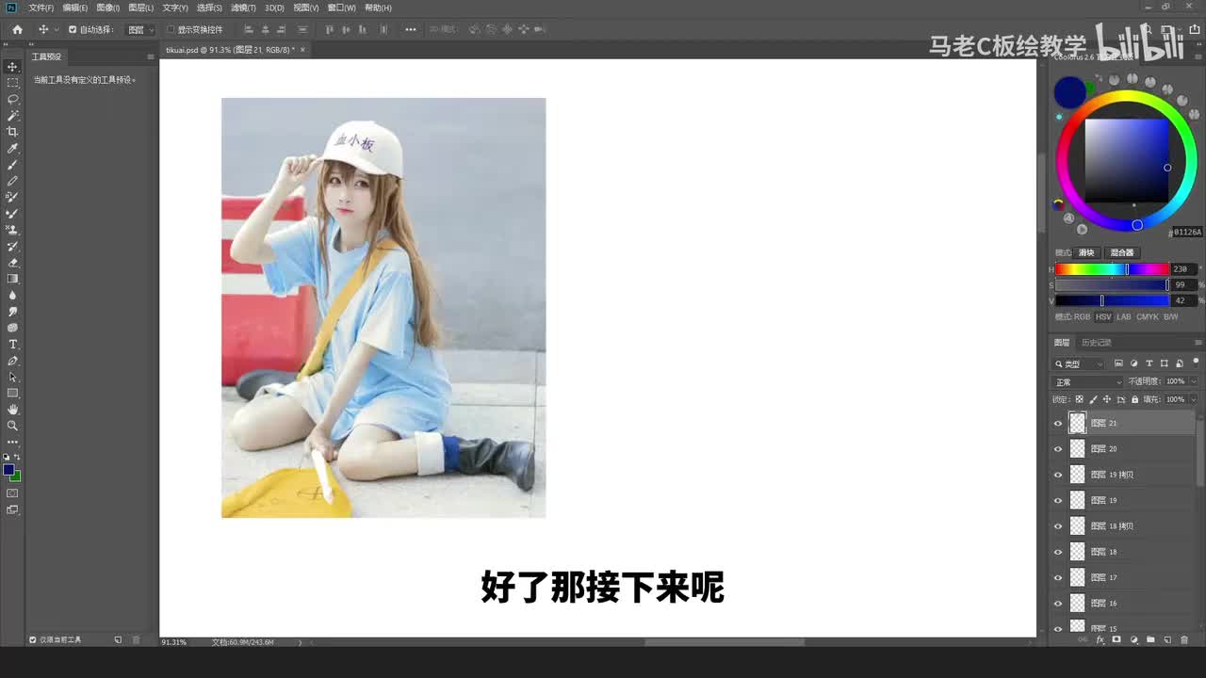Hide layer 图层 17 via eye icon
The height and width of the screenshot is (678, 1206).
[x=1058, y=577]
